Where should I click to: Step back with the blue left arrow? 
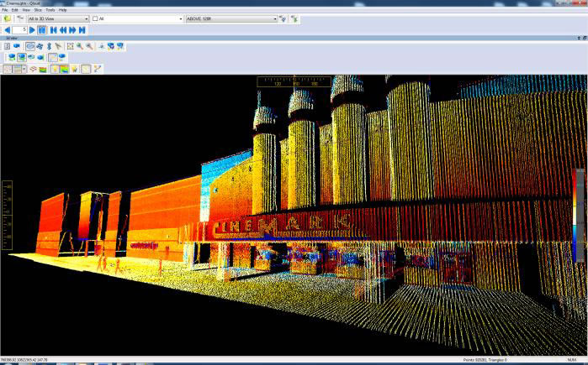[x=7, y=30]
